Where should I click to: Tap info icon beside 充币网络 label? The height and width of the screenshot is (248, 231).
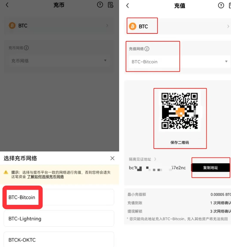tap(26, 48)
